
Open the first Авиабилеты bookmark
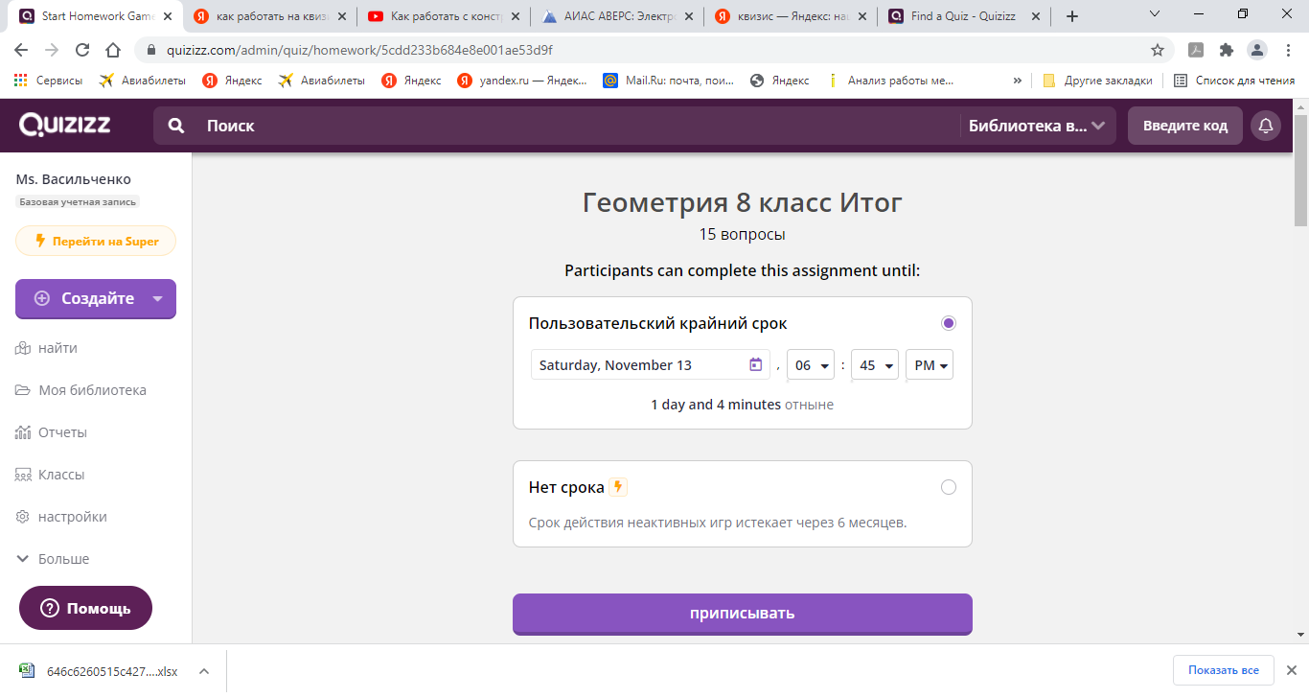(142, 81)
